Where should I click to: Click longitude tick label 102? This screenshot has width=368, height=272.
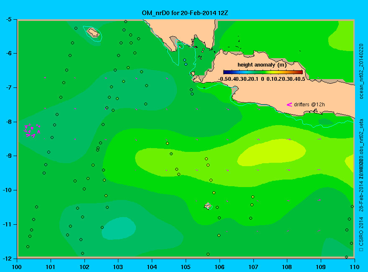point(84,267)
